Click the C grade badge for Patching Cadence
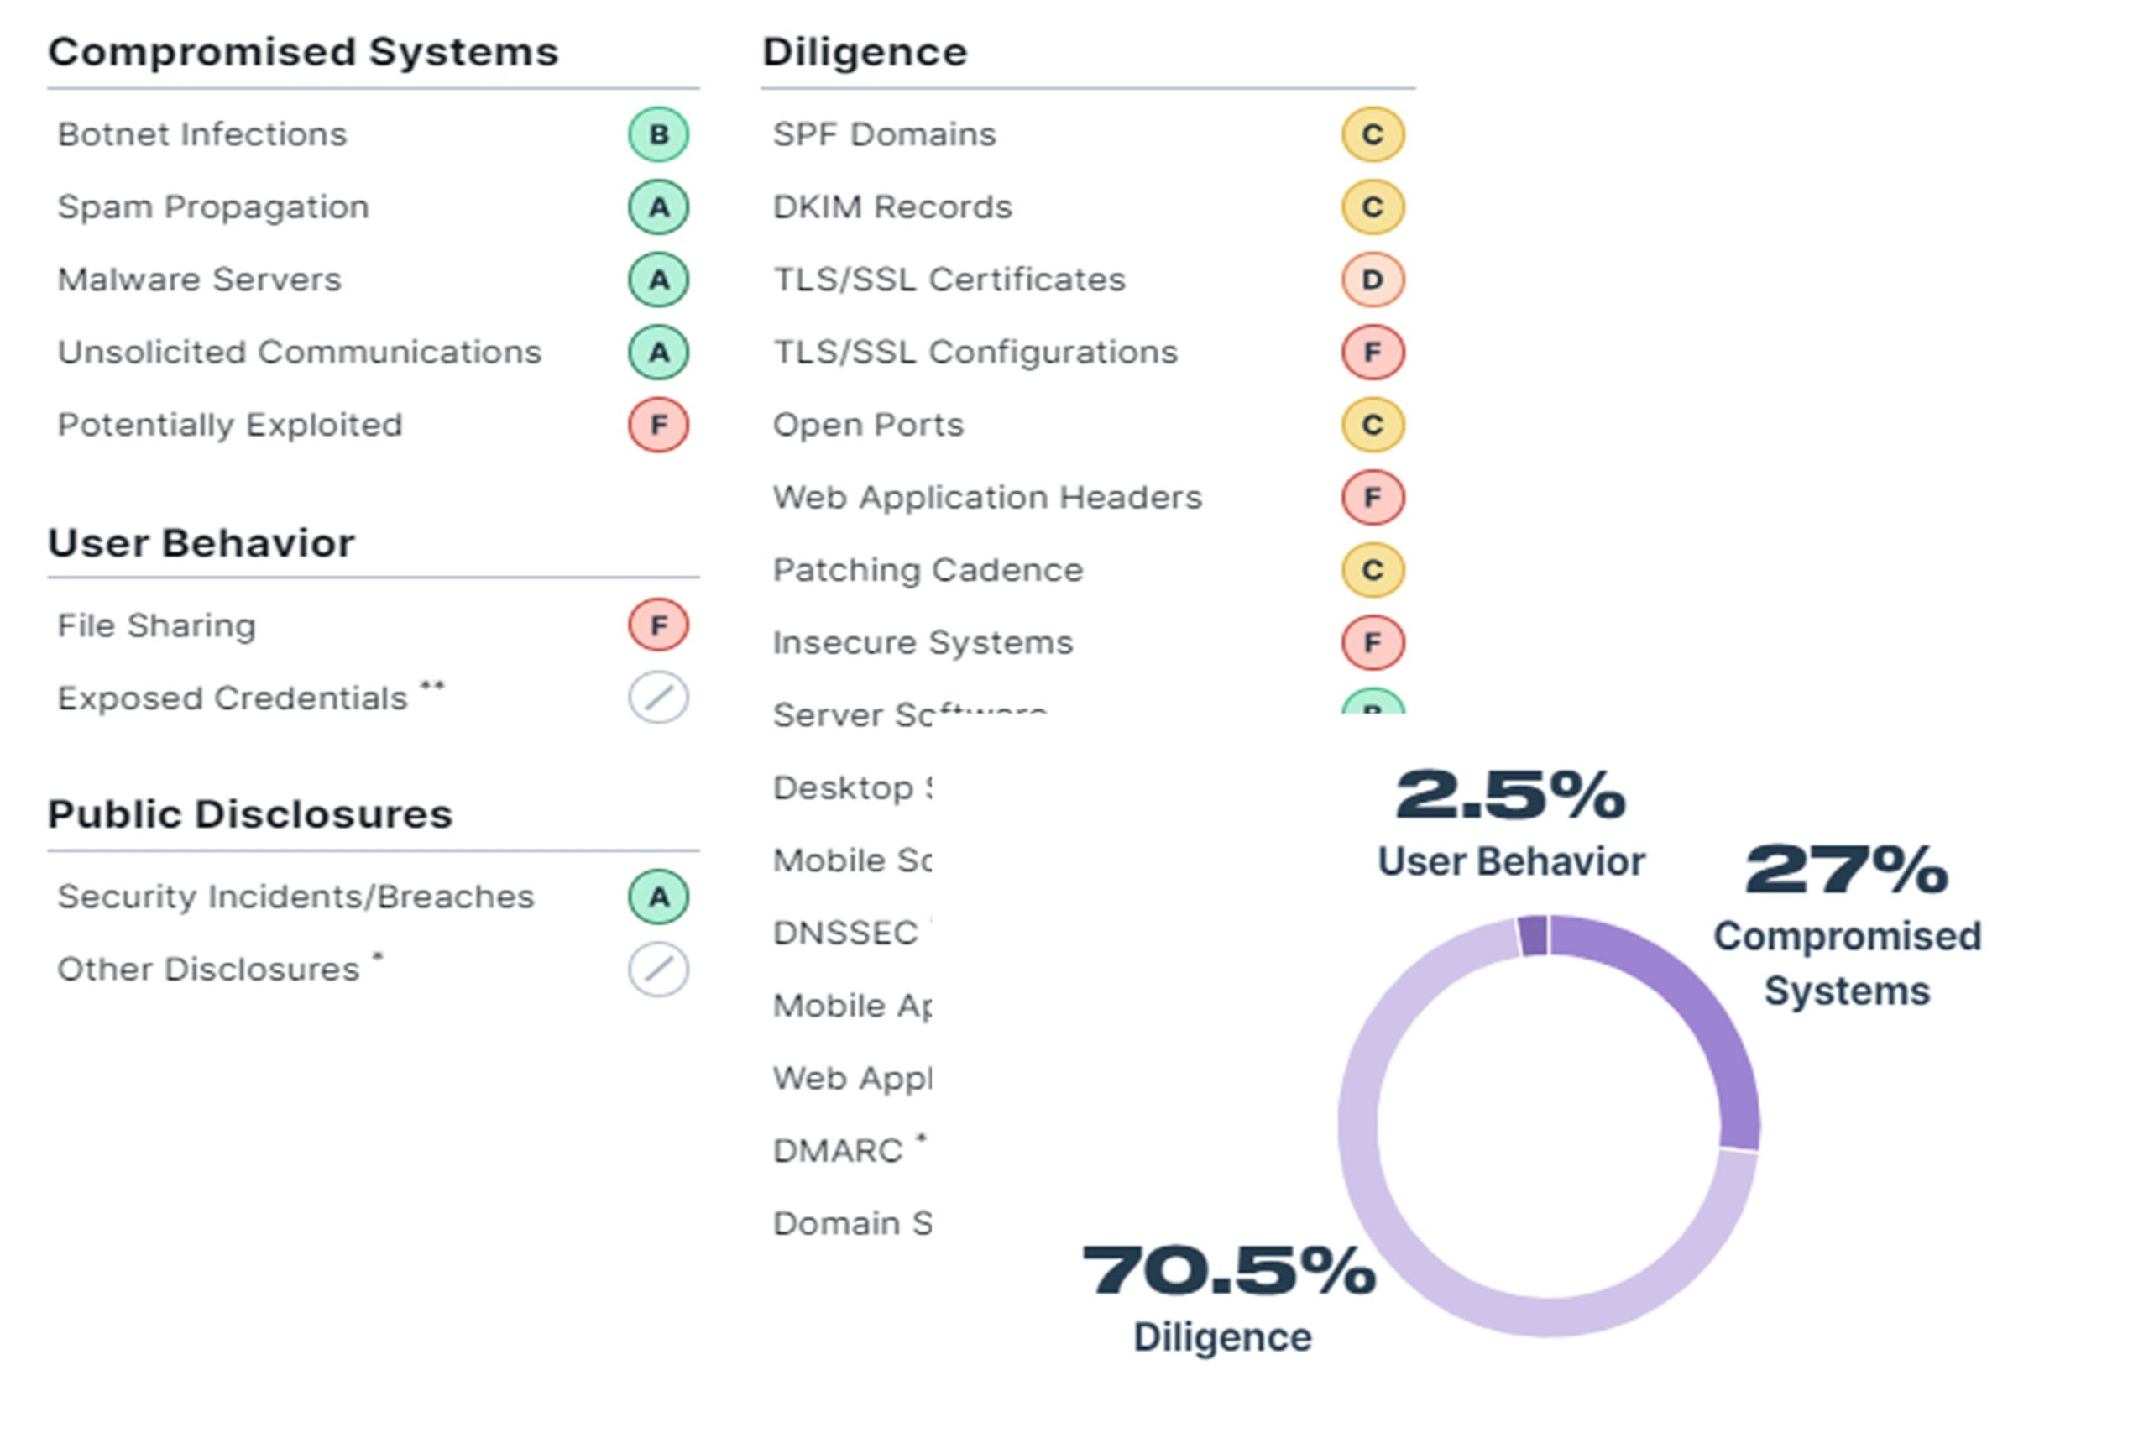The image size is (2149, 1433). pos(1373,570)
